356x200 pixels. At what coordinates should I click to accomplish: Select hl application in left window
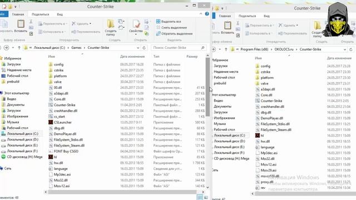coord(53,157)
